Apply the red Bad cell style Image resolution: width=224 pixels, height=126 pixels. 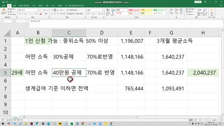tap(134, 10)
